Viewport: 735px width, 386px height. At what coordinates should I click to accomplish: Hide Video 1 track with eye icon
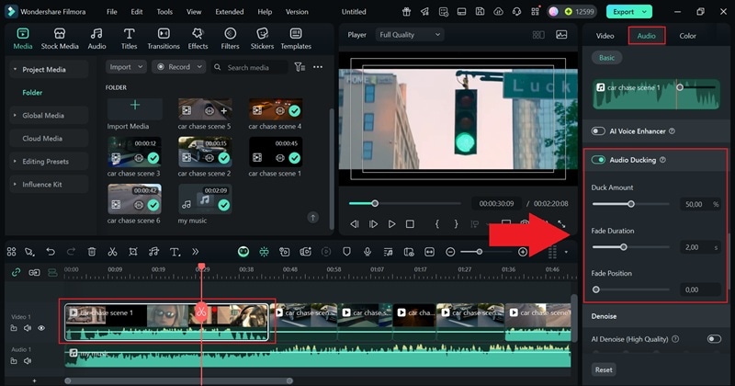coord(40,328)
